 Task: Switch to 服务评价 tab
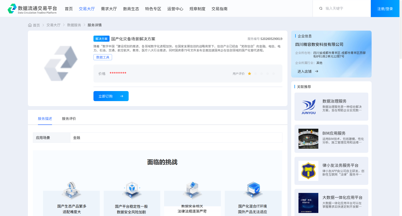(69, 119)
